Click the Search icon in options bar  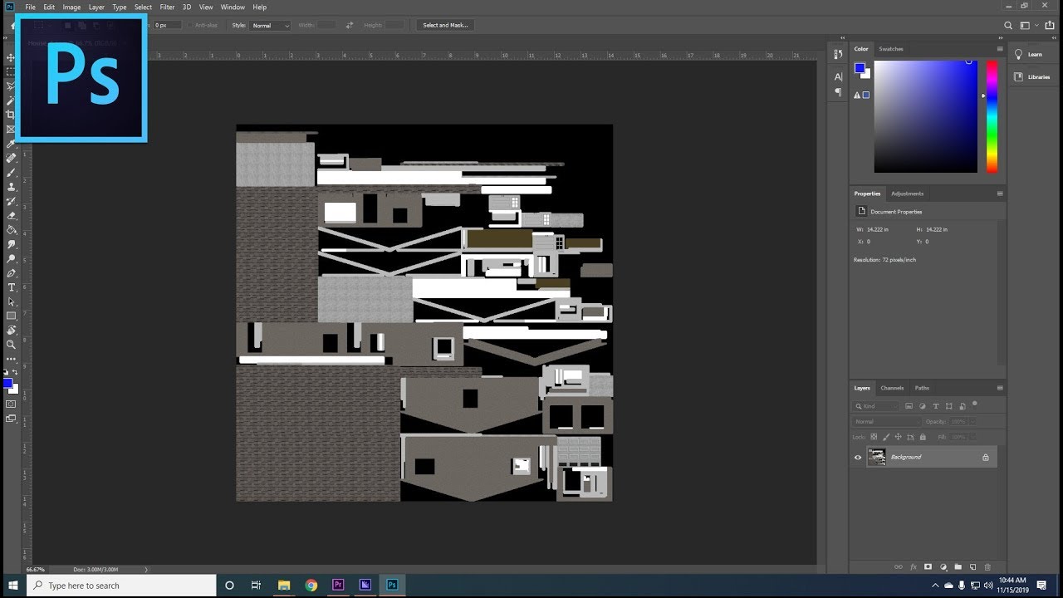point(1009,26)
